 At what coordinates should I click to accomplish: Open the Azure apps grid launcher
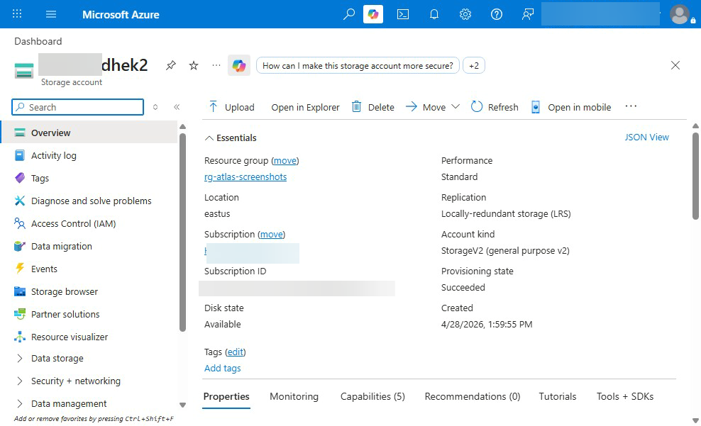click(17, 14)
